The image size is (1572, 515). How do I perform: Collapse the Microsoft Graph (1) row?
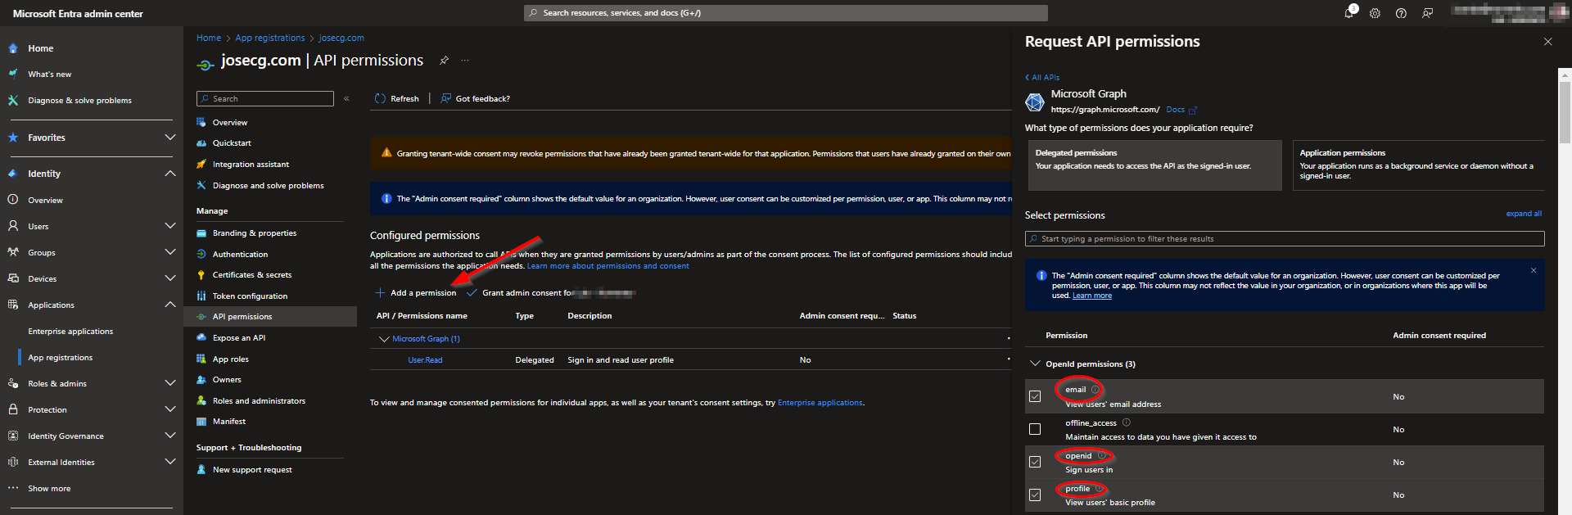pyautogui.click(x=383, y=339)
